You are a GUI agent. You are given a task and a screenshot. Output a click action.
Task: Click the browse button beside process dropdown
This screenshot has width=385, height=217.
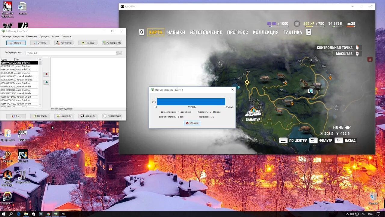[x=120, y=53]
